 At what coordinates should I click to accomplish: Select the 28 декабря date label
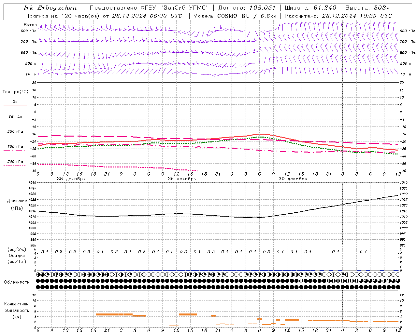click(71, 179)
